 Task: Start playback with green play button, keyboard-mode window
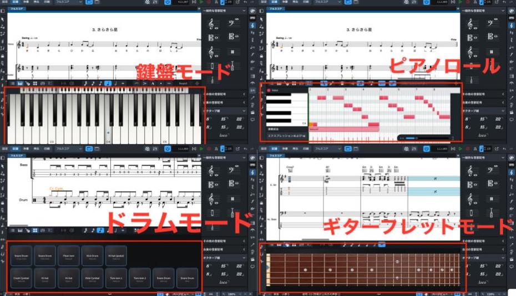point(201,2)
